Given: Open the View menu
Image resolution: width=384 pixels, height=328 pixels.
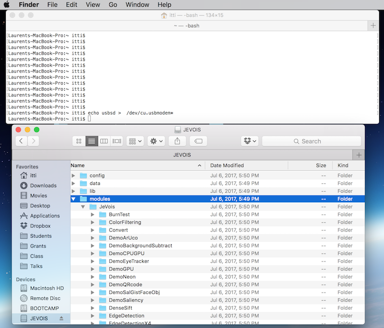Looking at the screenshot, I should (x=93, y=5).
